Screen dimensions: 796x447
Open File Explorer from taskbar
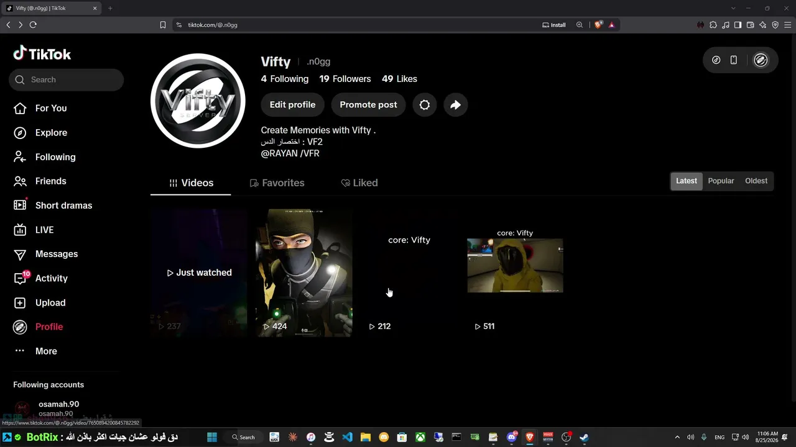tap(366, 437)
